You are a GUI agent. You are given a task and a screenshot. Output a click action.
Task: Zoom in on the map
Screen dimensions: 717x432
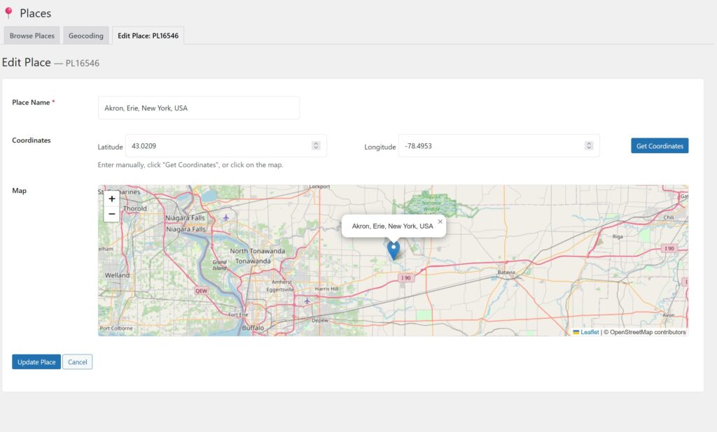[x=112, y=199]
